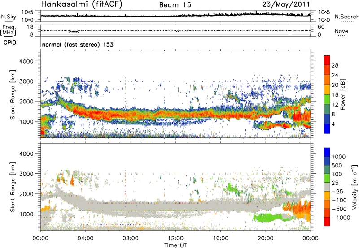Click the '4000' tick in the Power panel
Image resolution: width=359 pixels, height=248 pixels.
click(x=26, y=61)
